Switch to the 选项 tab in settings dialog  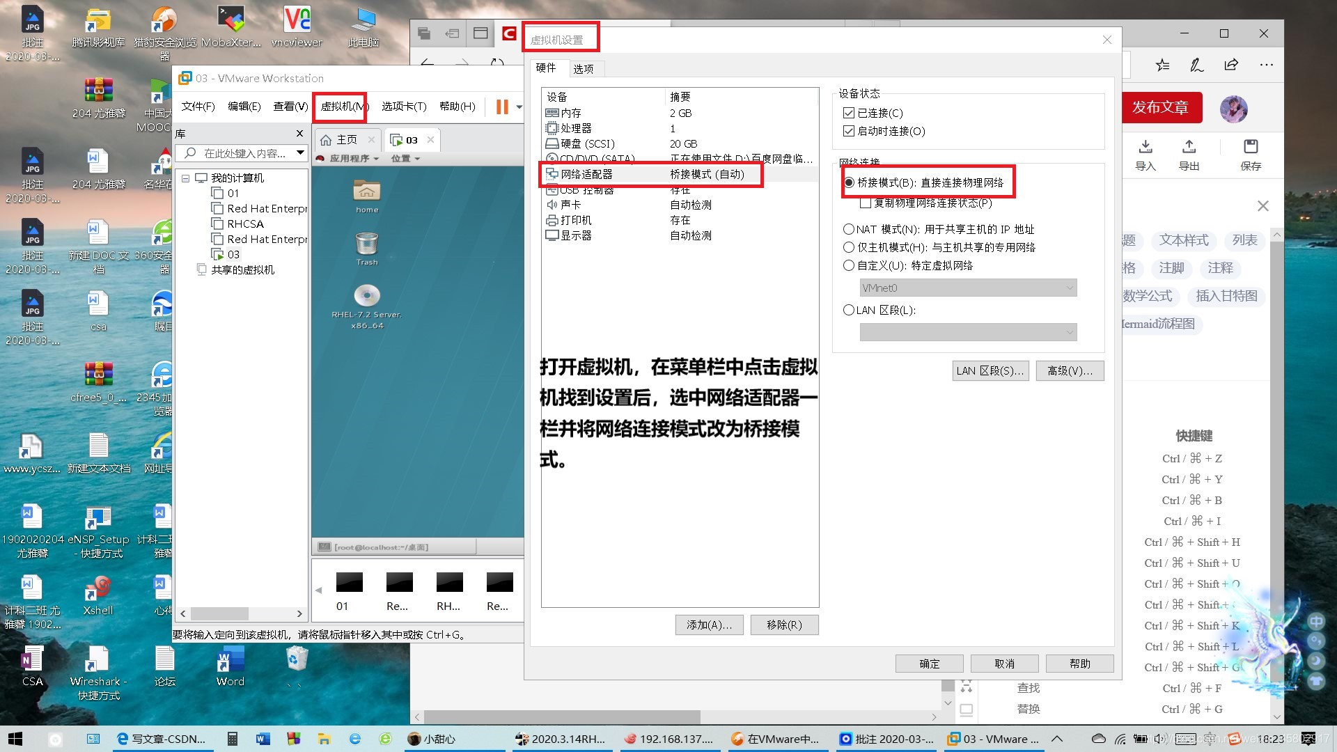(x=584, y=69)
